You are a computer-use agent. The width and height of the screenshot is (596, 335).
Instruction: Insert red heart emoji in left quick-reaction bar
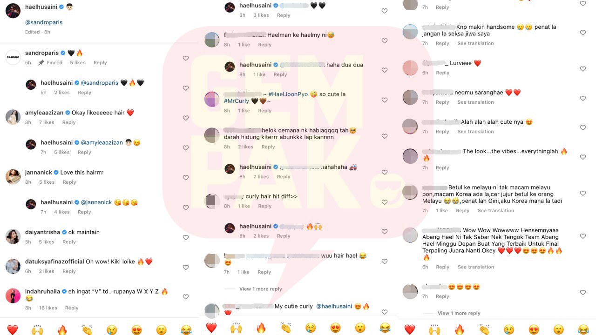coord(13,329)
